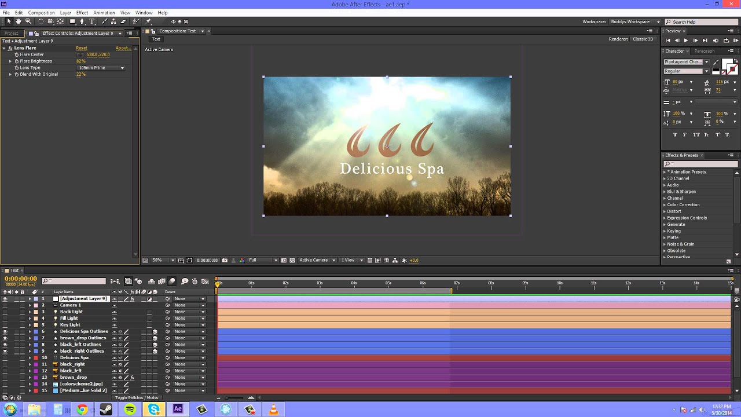Jump to first frame in Preview
Screen dimensions: 741x417
point(667,41)
